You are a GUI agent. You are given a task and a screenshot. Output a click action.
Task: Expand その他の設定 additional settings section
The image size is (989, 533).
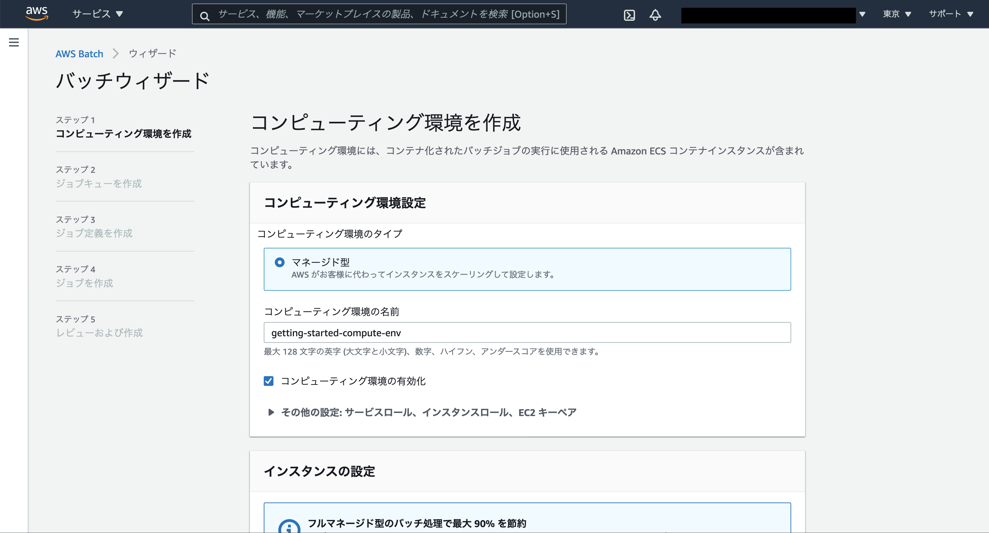422,413
